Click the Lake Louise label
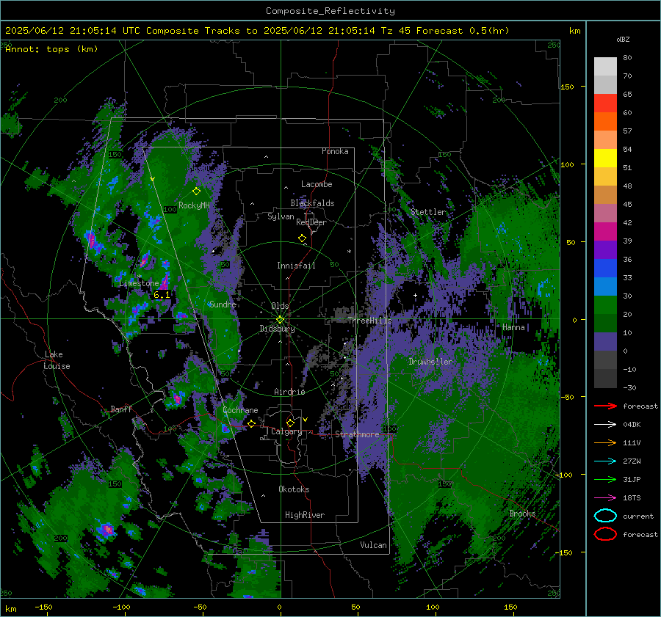This screenshot has width=661, height=617. 57,360
